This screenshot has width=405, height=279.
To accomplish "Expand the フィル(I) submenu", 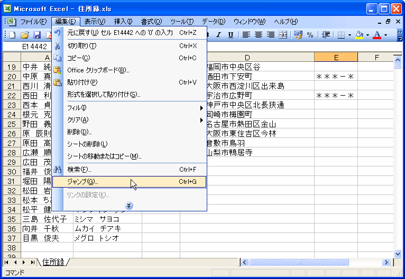I will pyautogui.click(x=129, y=108).
